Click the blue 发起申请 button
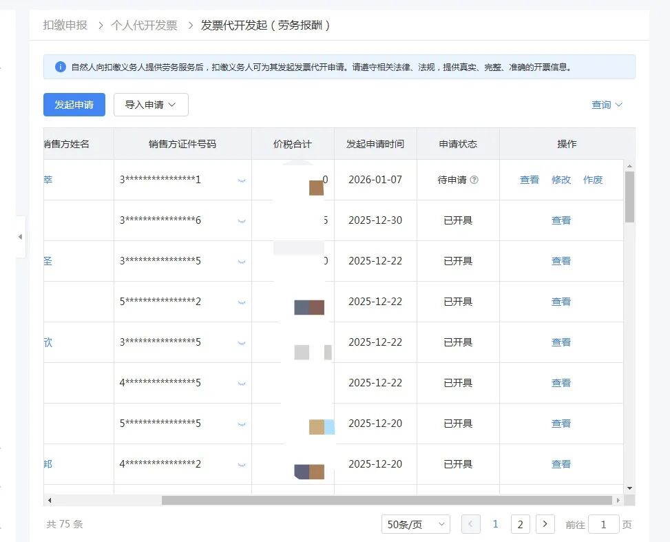The width and height of the screenshot is (670, 542). coord(74,105)
